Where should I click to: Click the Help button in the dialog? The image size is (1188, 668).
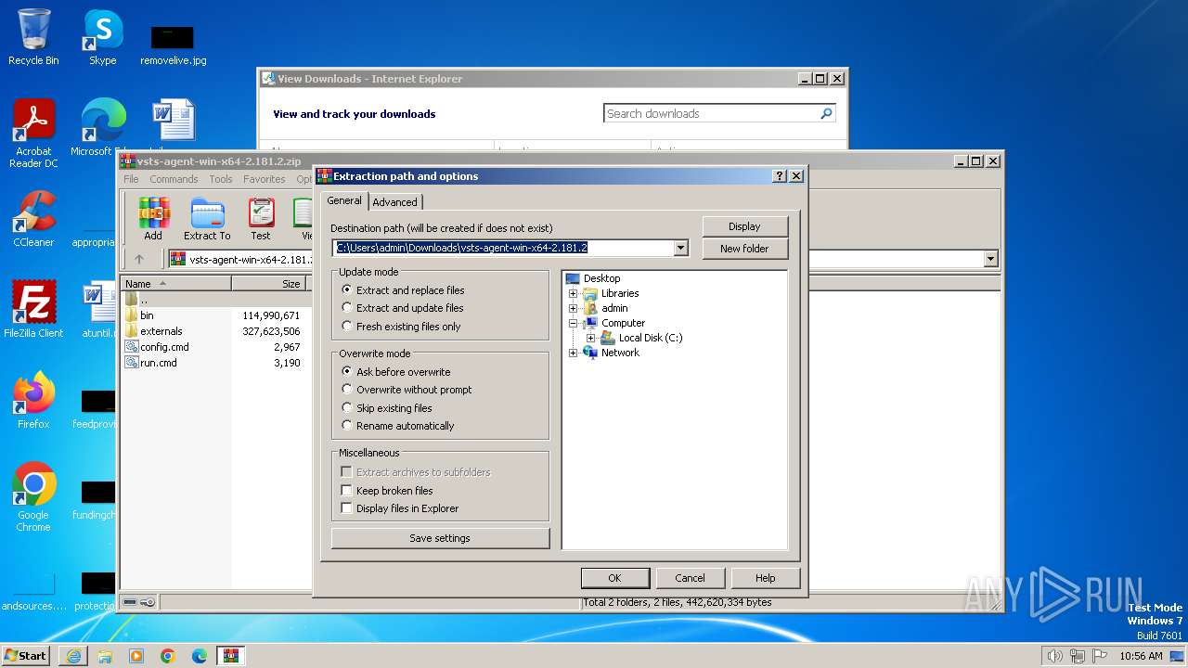(x=765, y=578)
